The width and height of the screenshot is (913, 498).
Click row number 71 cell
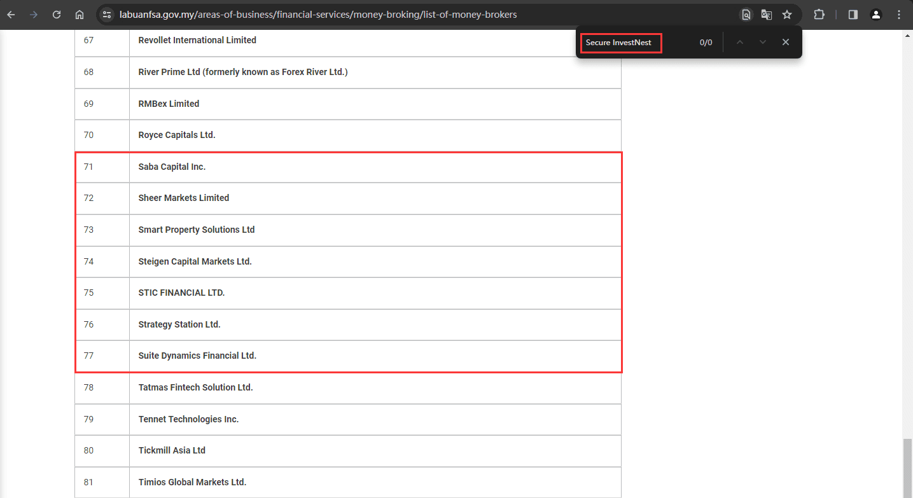coord(102,167)
